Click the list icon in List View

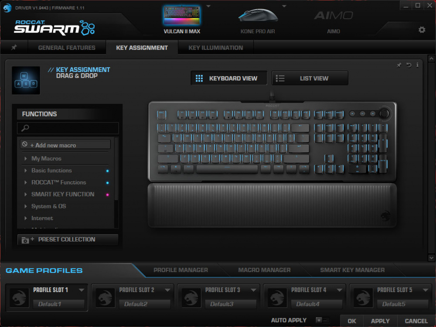280,78
